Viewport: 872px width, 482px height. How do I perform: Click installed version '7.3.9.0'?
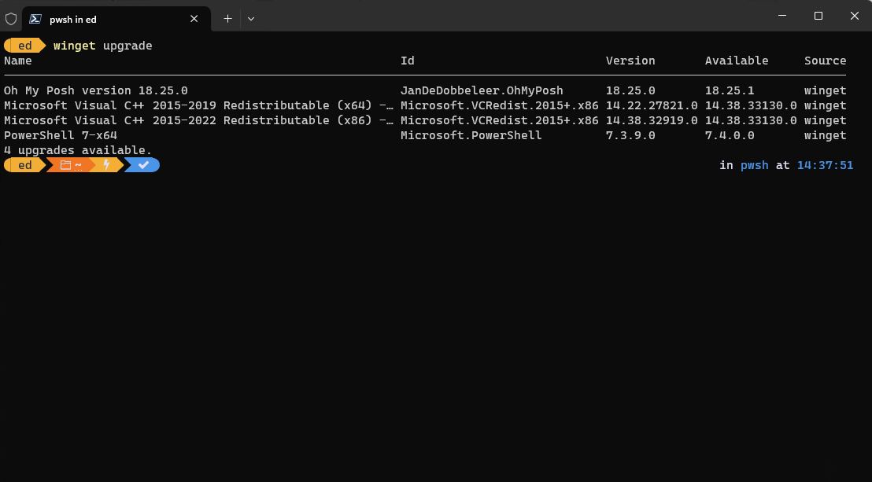tap(630, 135)
